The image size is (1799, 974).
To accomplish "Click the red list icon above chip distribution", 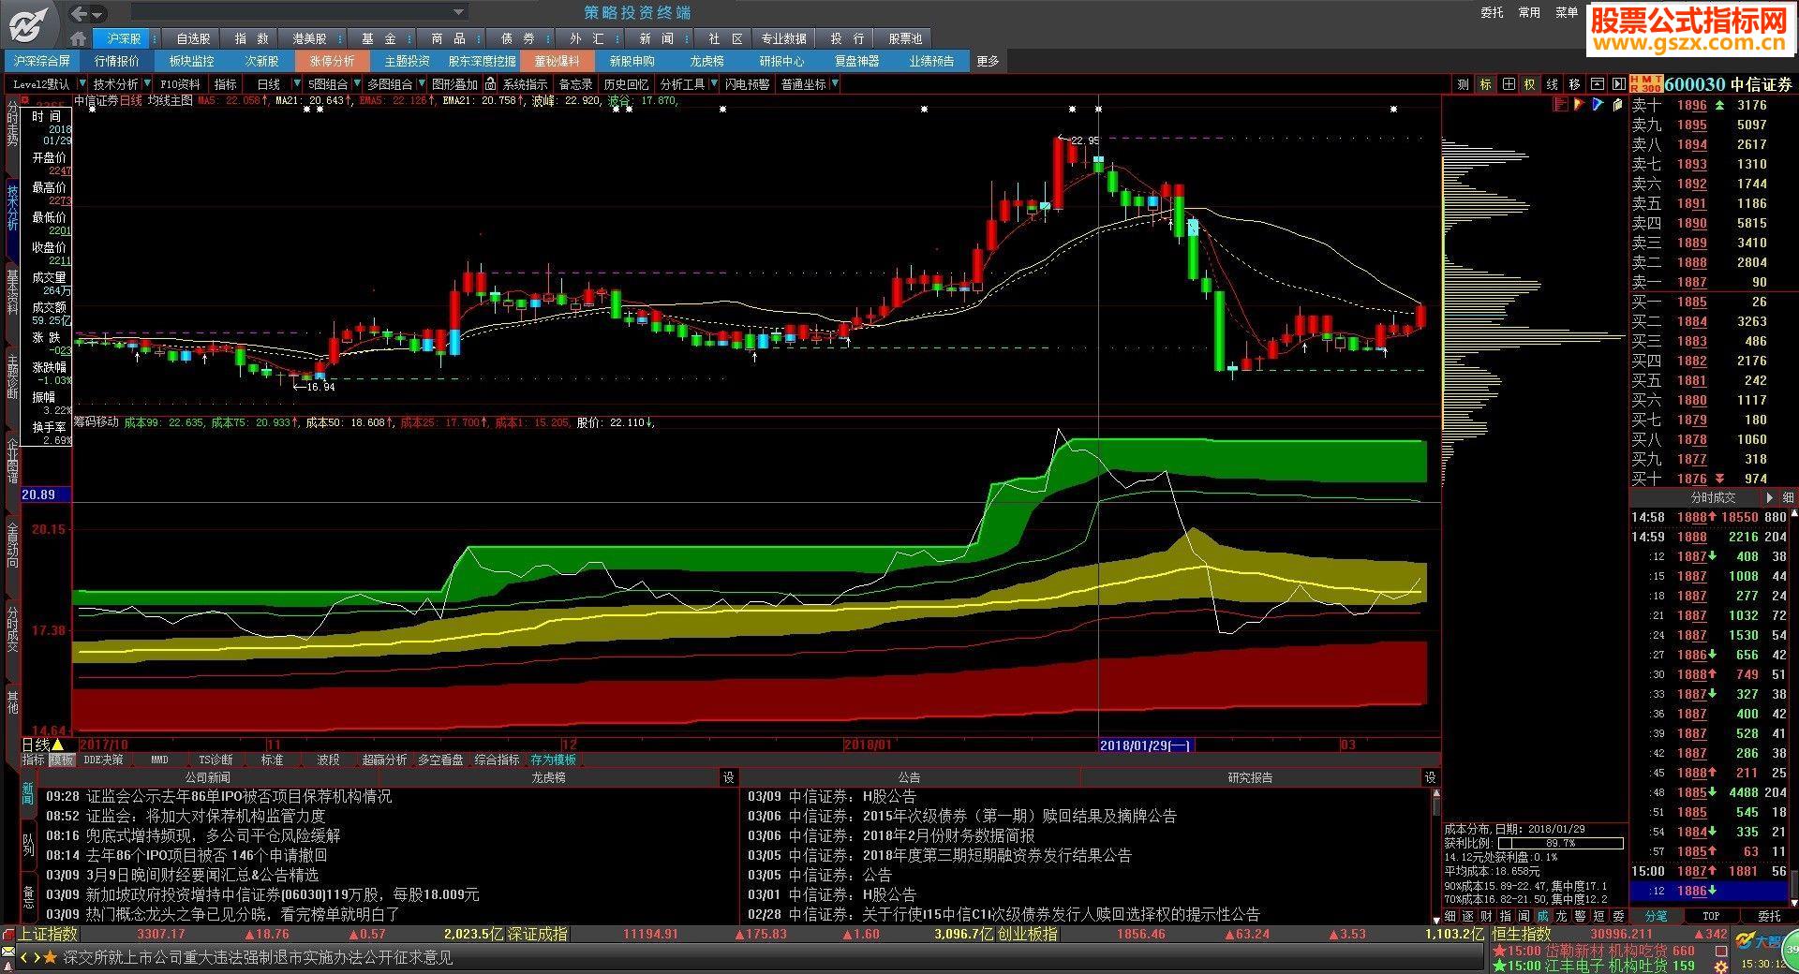I will [1560, 105].
